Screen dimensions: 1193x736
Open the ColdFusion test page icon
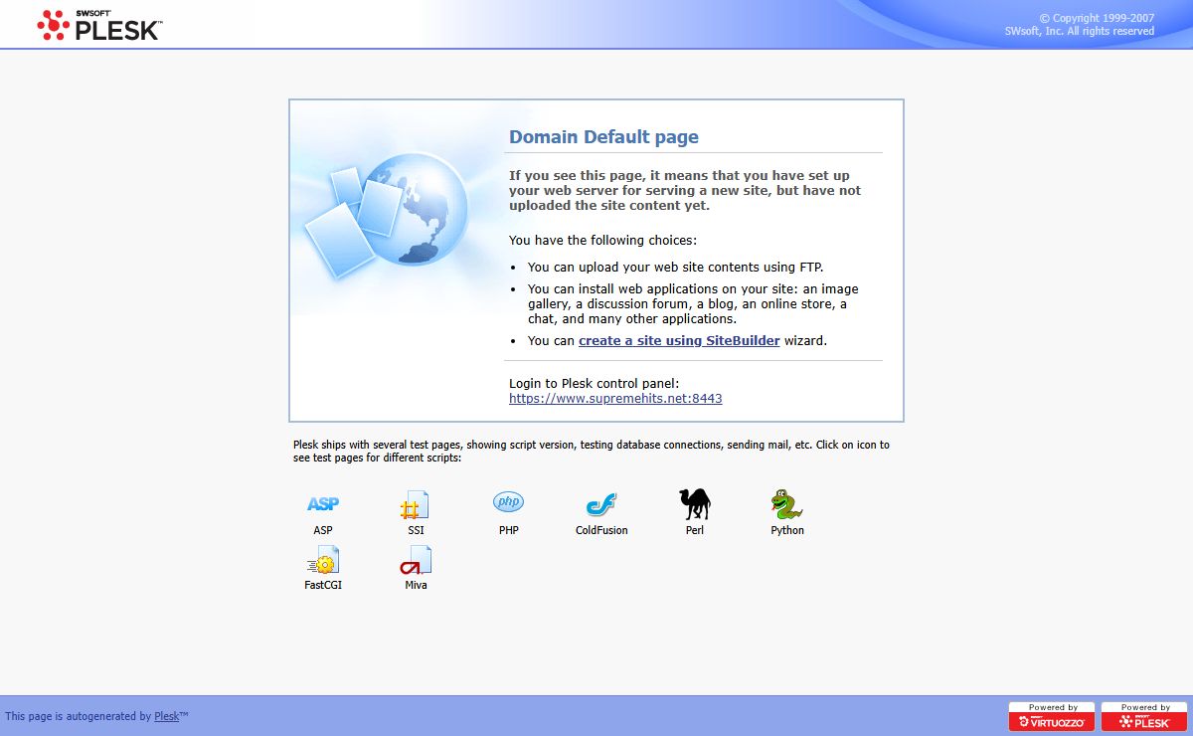click(601, 505)
